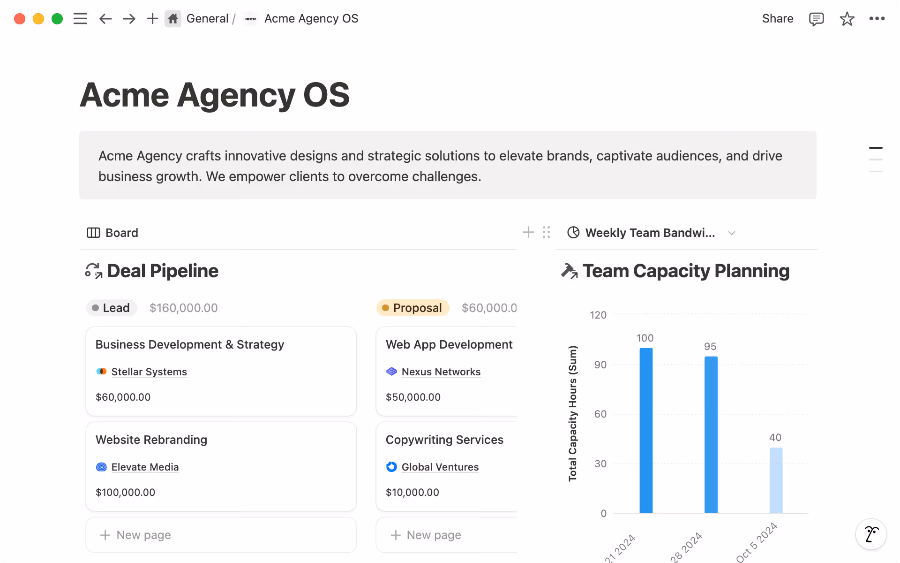Navigate back with the back arrow icon
900x563 pixels.
pos(105,18)
